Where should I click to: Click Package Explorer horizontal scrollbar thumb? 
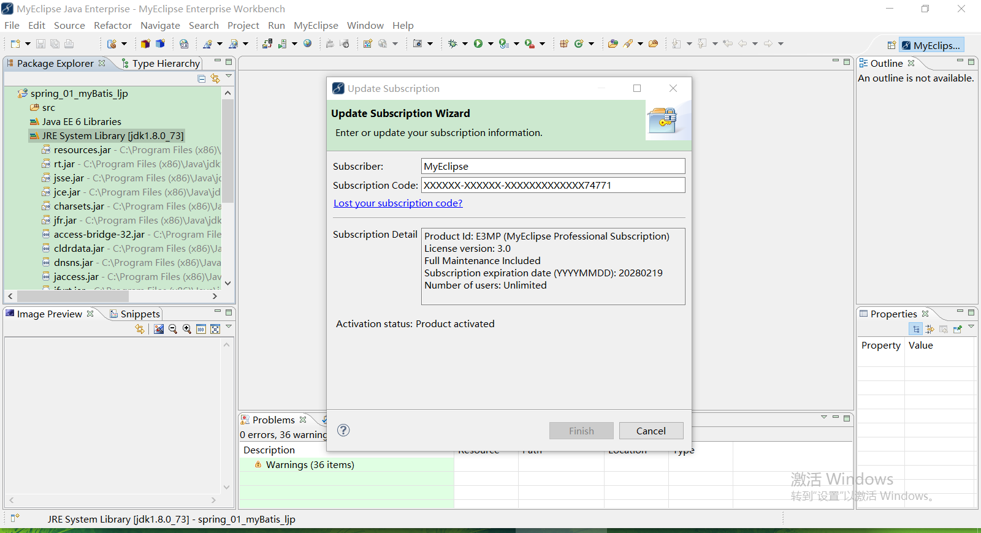(72, 296)
